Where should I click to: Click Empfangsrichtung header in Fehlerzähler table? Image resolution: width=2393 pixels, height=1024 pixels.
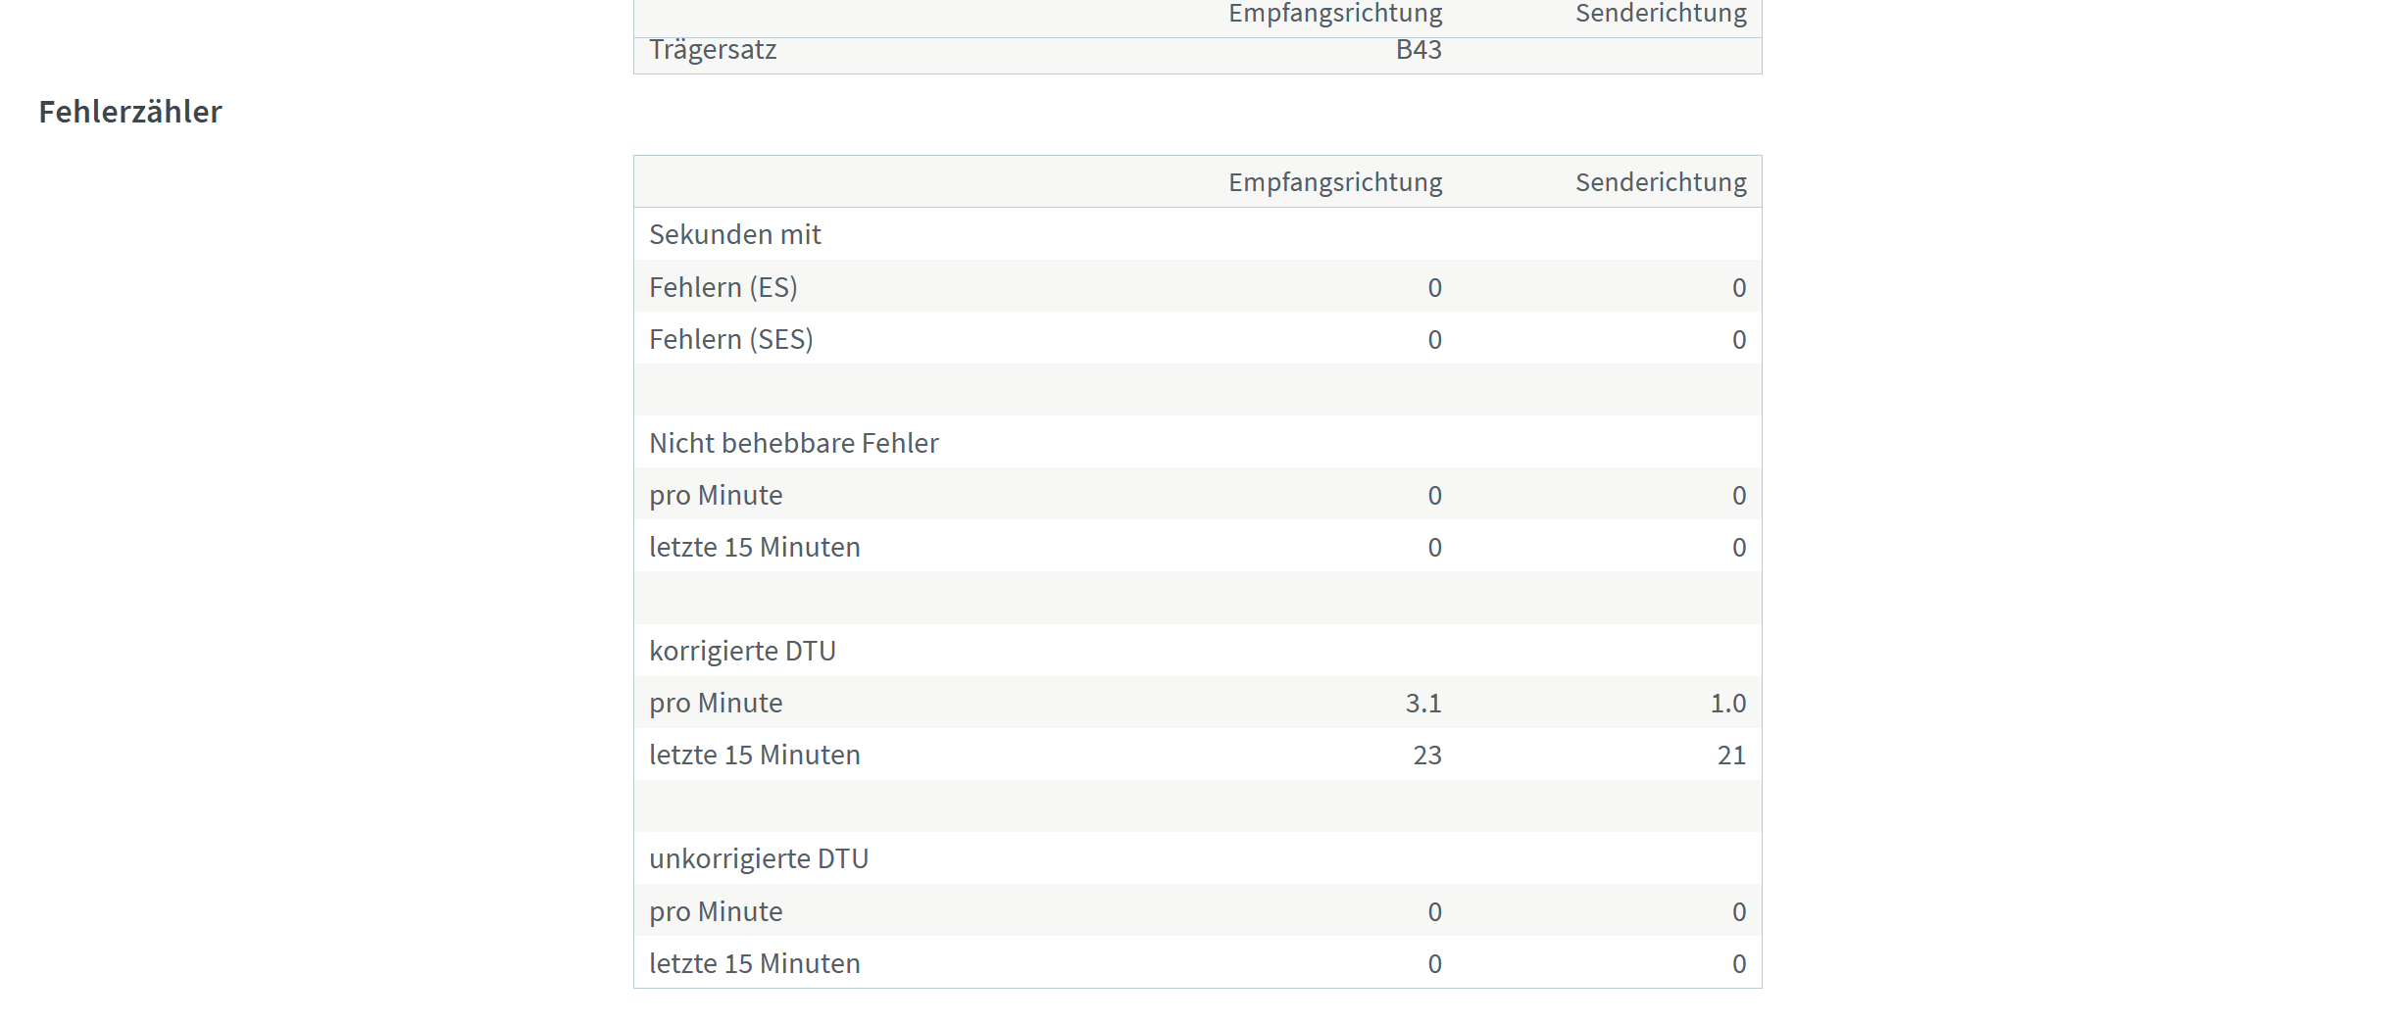(x=1335, y=182)
